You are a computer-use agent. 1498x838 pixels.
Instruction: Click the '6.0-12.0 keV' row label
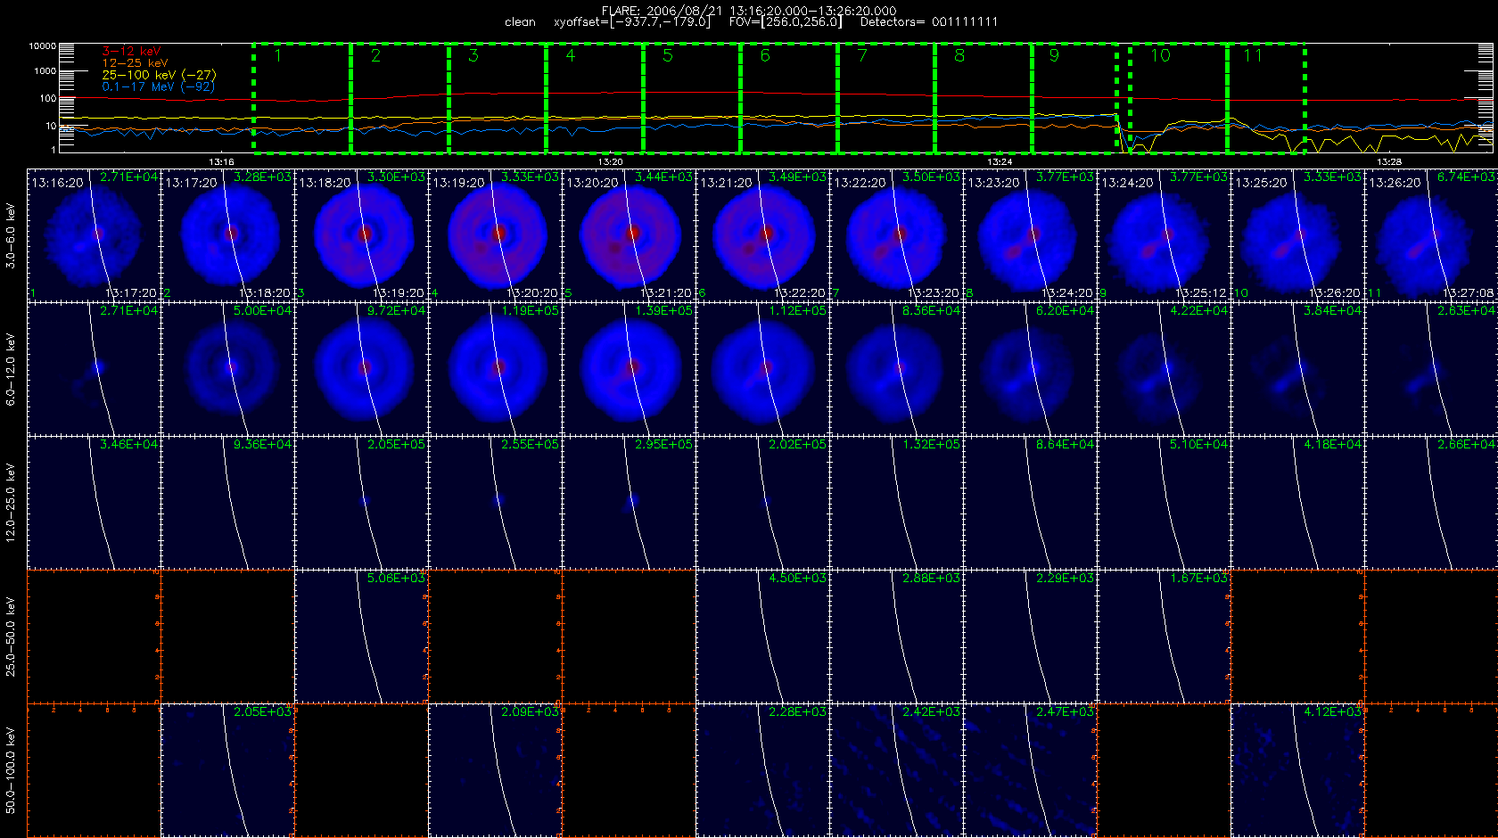(11, 369)
